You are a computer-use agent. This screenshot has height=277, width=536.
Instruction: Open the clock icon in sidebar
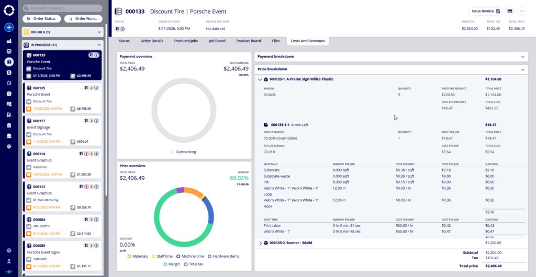(9, 83)
